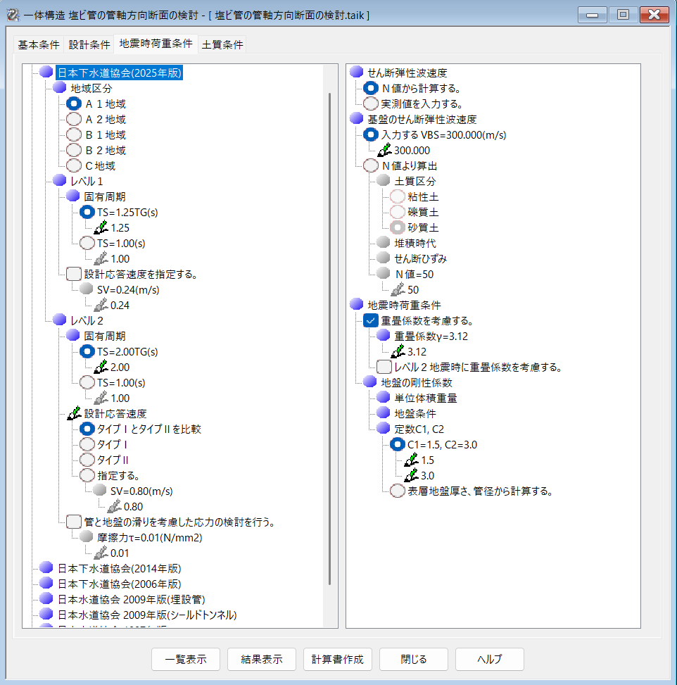Switch to the 土質条件 tab
The image size is (677, 685).
tap(222, 44)
